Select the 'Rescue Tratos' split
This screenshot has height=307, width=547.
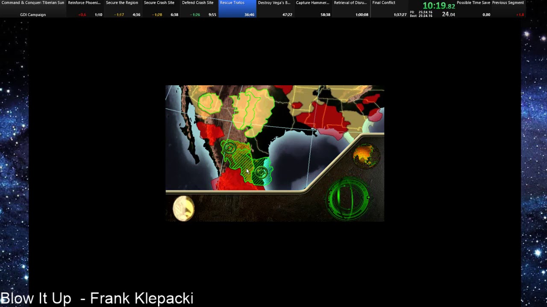point(237,9)
